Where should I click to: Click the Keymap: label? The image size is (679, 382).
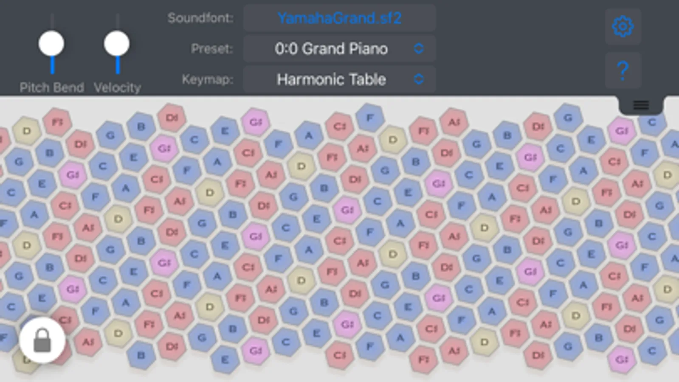coord(208,79)
